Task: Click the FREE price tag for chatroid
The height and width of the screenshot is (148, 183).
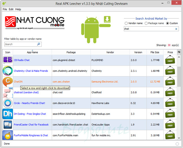Action: pyautogui.click(x=170, y=92)
